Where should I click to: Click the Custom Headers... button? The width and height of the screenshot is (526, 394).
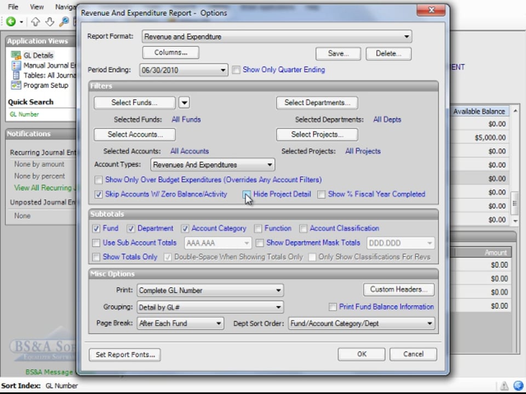[x=398, y=289]
